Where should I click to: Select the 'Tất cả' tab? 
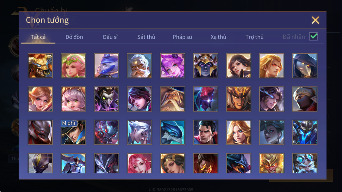(38, 37)
